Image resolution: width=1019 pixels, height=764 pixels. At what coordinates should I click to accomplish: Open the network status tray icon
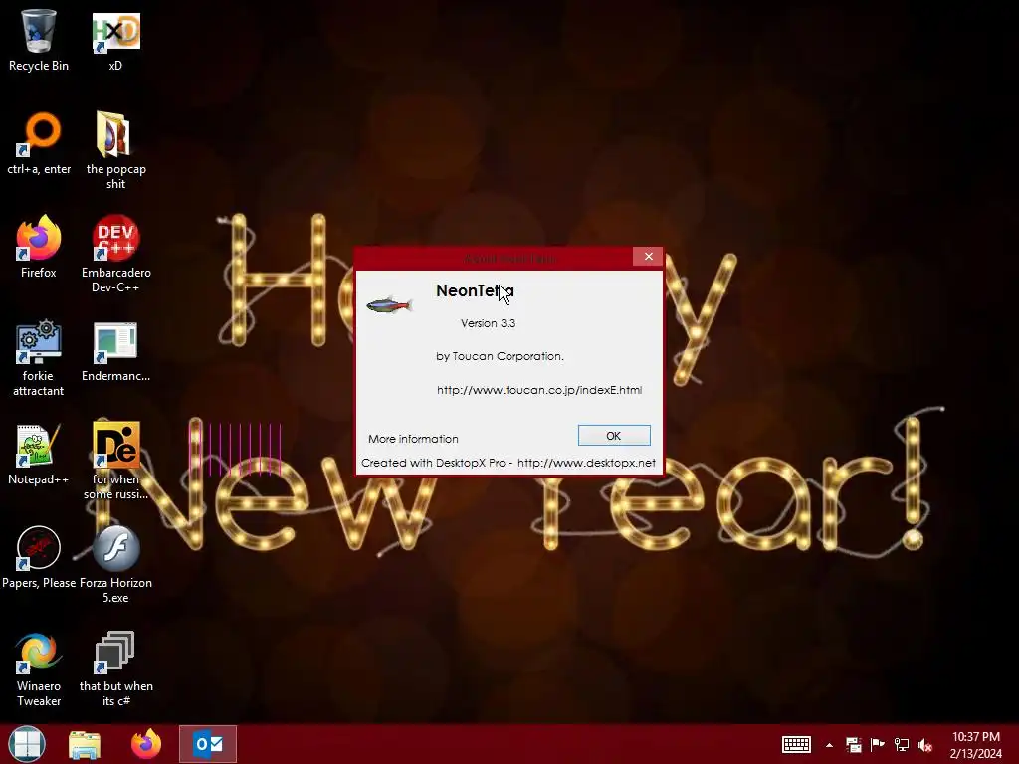click(902, 744)
